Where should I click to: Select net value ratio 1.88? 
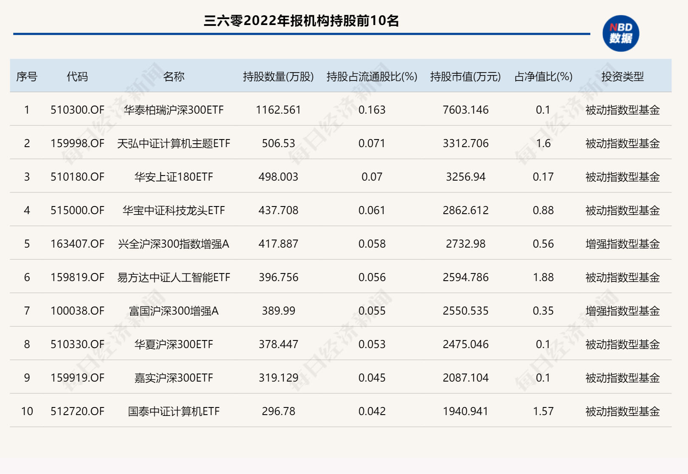point(543,278)
